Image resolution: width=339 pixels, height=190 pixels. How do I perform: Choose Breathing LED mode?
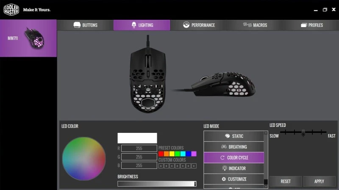(x=234, y=147)
